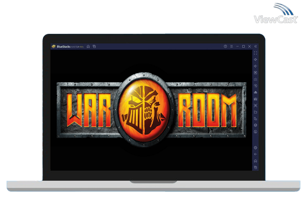
Task: Open recent apps icon at sidebar bottom
Action: tap(256, 167)
